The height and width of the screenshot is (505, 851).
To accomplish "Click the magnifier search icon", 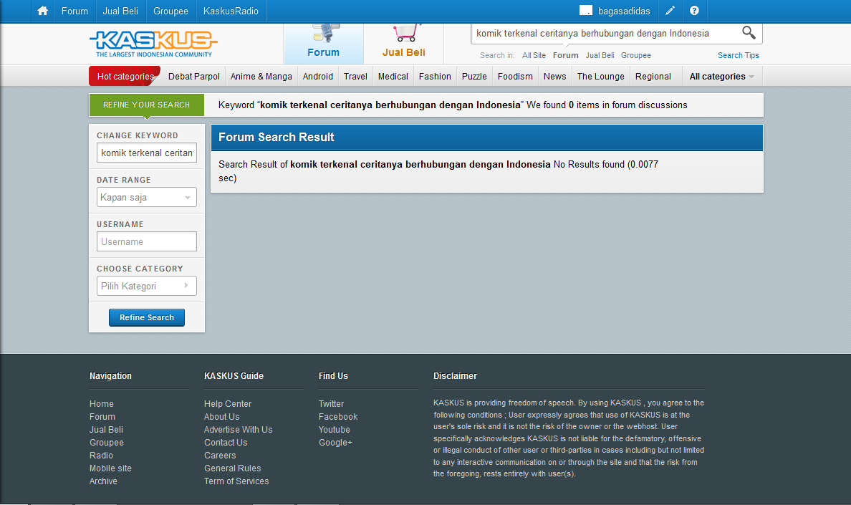I will [749, 32].
